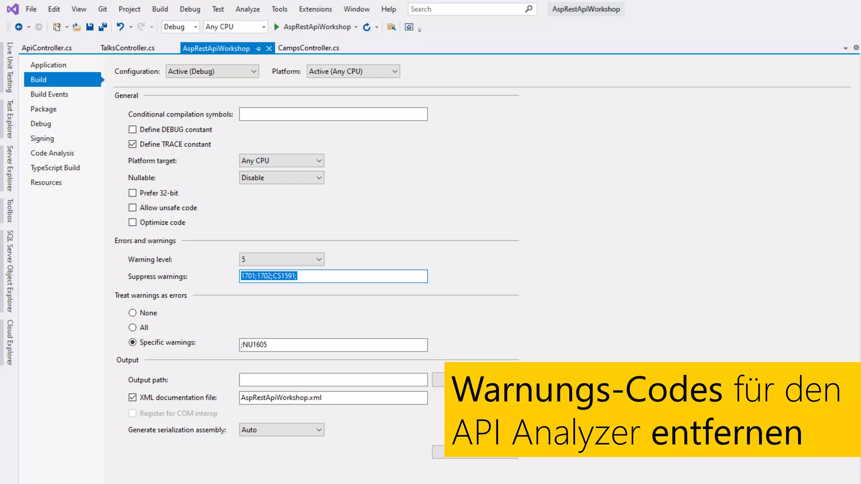Open the Platform Active (Any CPU) dropdown
The width and height of the screenshot is (861, 484).
tap(353, 71)
